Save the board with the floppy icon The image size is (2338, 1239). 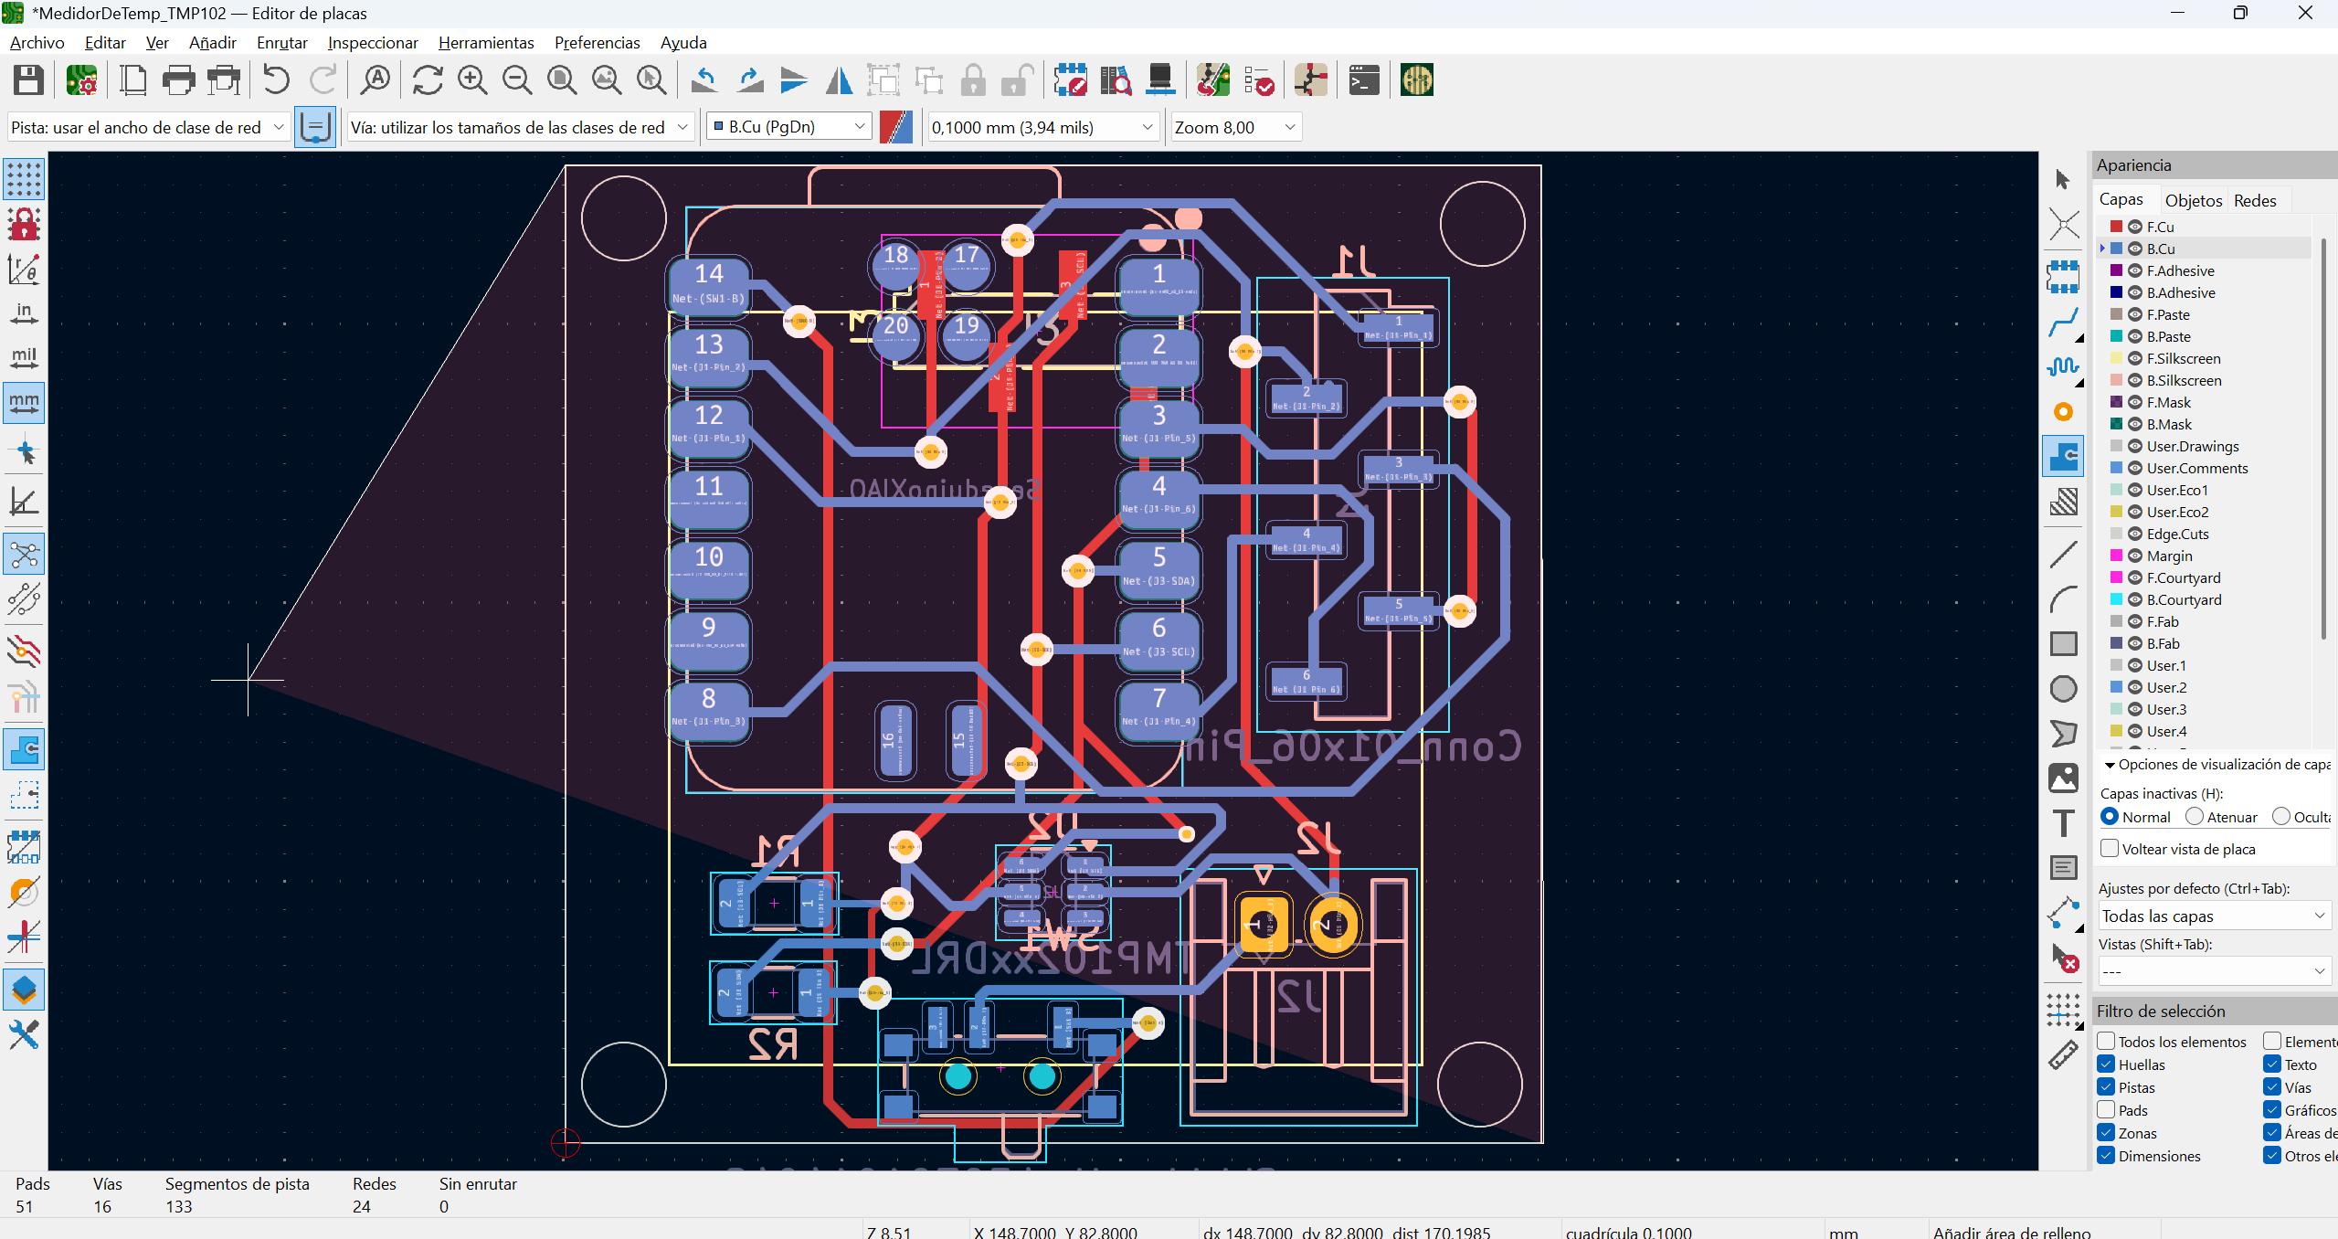[28, 80]
